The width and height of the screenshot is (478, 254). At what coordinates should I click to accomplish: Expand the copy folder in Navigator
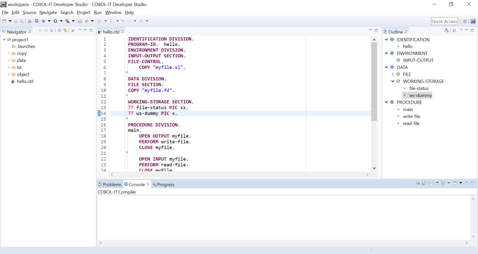9,53
